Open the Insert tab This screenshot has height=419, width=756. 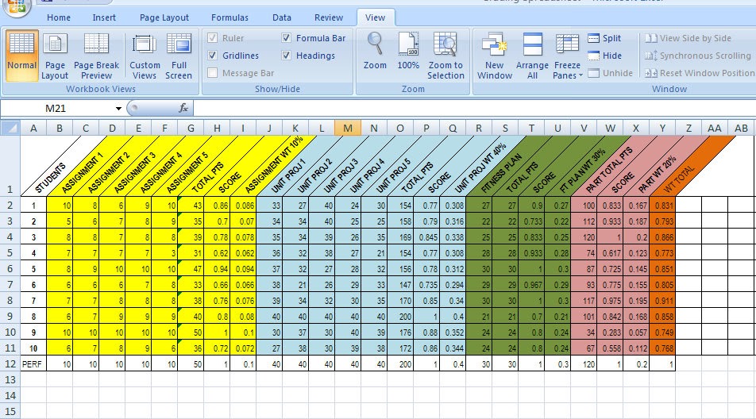click(104, 17)
